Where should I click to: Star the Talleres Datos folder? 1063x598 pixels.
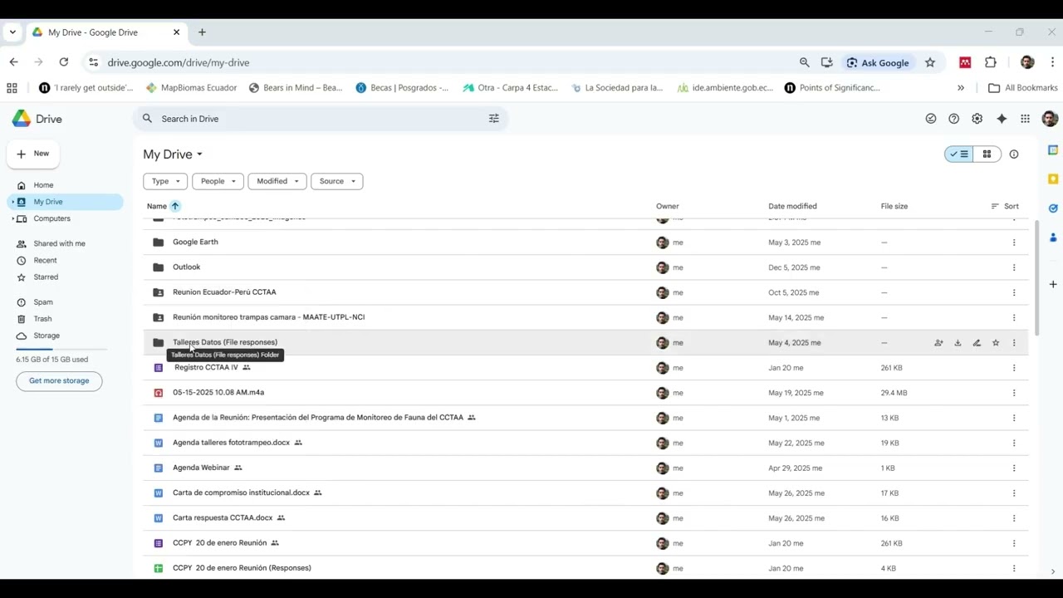pos(996,342)
